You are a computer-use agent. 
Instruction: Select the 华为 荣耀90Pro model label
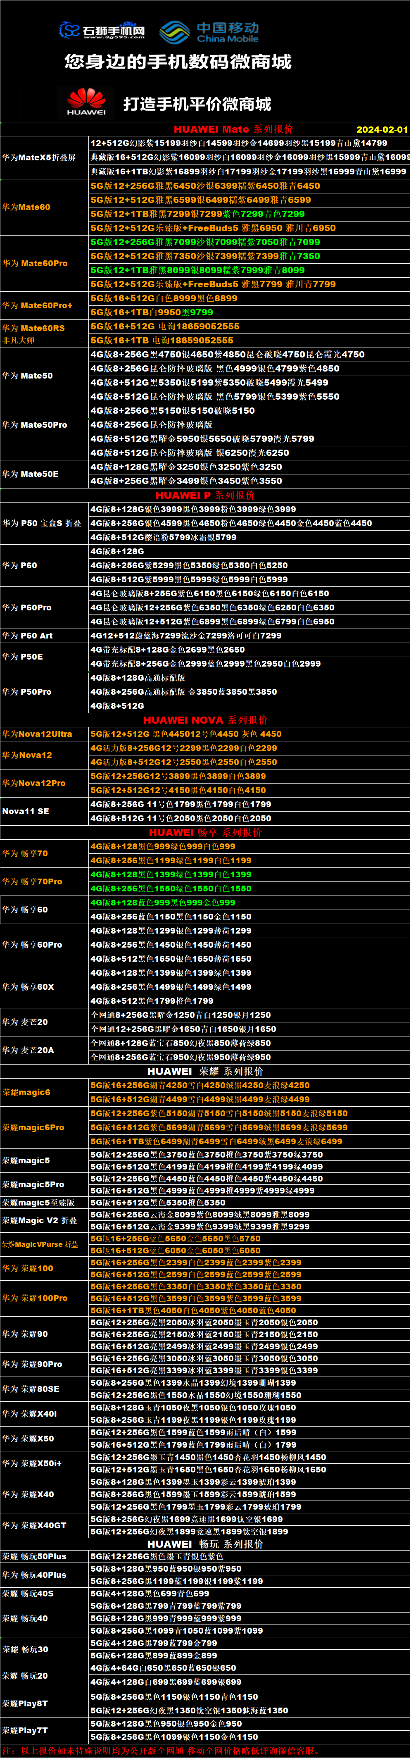pos(32,1364)
